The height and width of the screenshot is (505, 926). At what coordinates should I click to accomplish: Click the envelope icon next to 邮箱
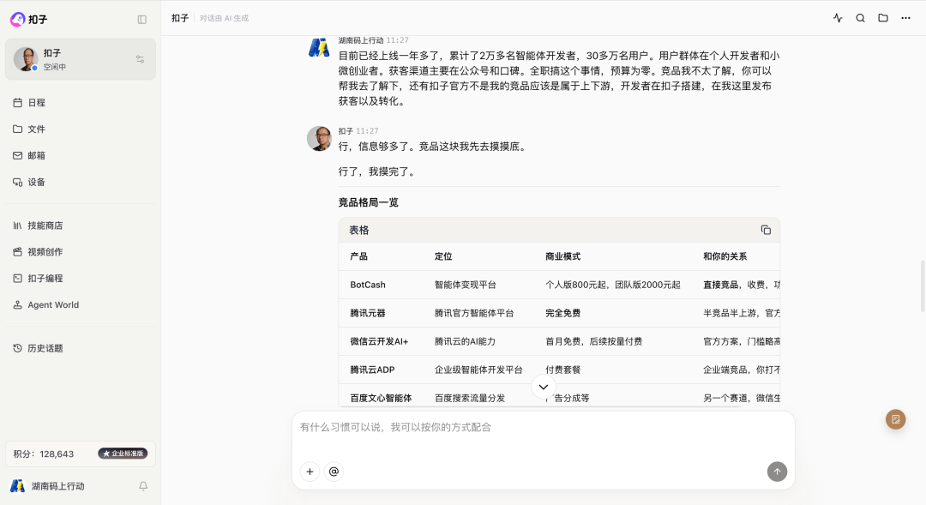[x=18, y=155]
